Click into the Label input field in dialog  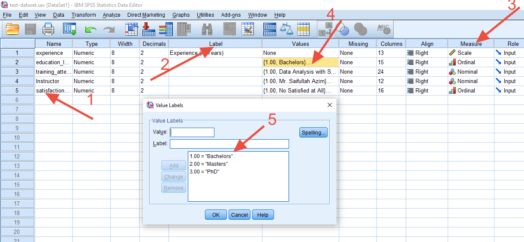[229, 143]
